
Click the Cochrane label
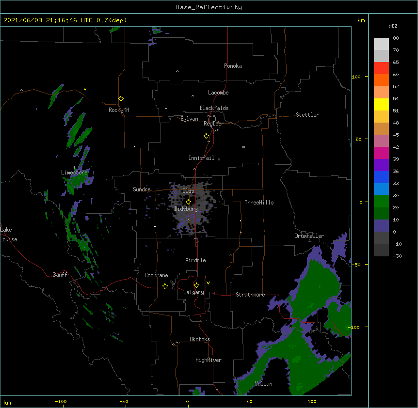pyautogui.click(x=156, y=275)
